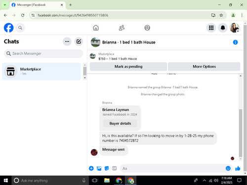Open notifications bell icon
This screenshot has width=247, height=185.
223,28
